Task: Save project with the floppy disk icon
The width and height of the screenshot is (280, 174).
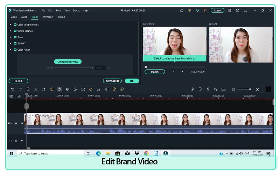Action: [230, 10]
